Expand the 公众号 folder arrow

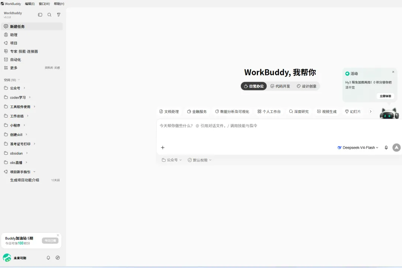click(x=24, y=88)
